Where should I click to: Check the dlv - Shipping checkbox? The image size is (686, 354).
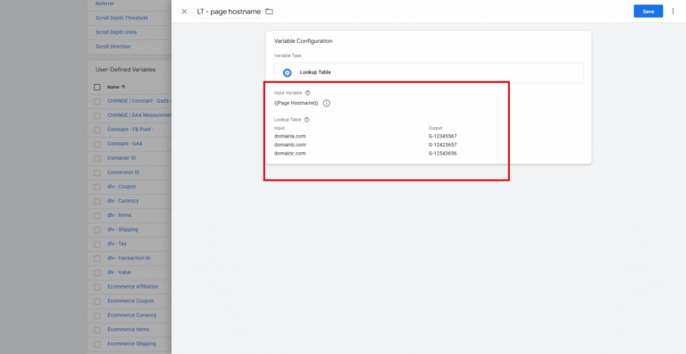click(x=97, y=230)
